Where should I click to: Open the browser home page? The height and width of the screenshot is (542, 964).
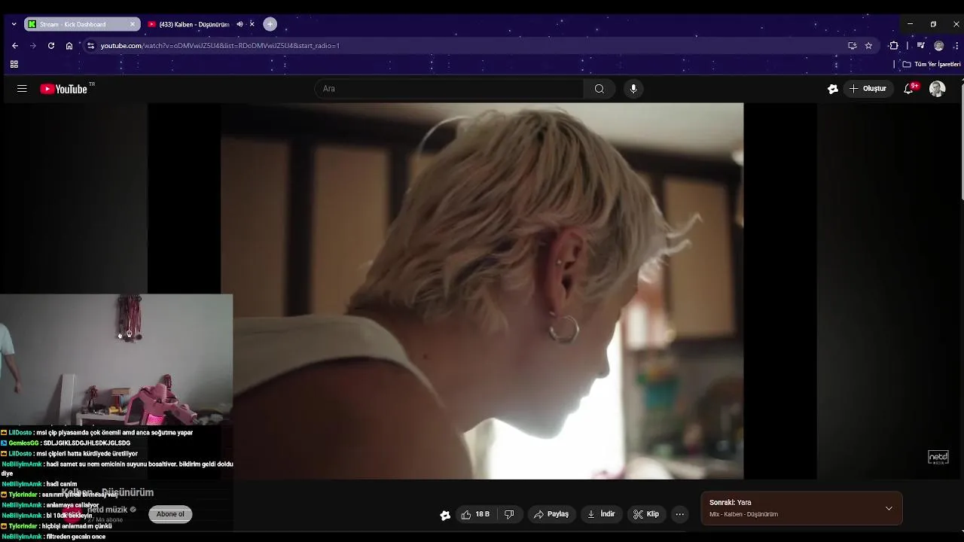point(69,46)
